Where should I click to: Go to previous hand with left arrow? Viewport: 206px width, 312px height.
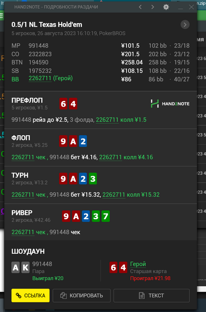[140, 7]
